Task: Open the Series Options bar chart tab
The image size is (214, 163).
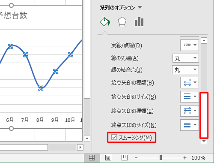Action: tap(139, 22)
